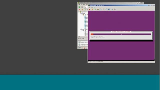
Task: Open View menu in the ubuntu console window
Action: [92, 7]
